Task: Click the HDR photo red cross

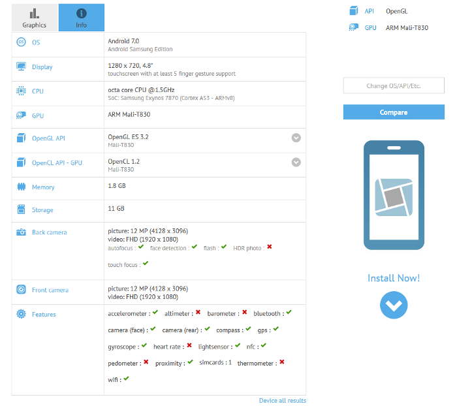Action: click(x=269, y=247)
